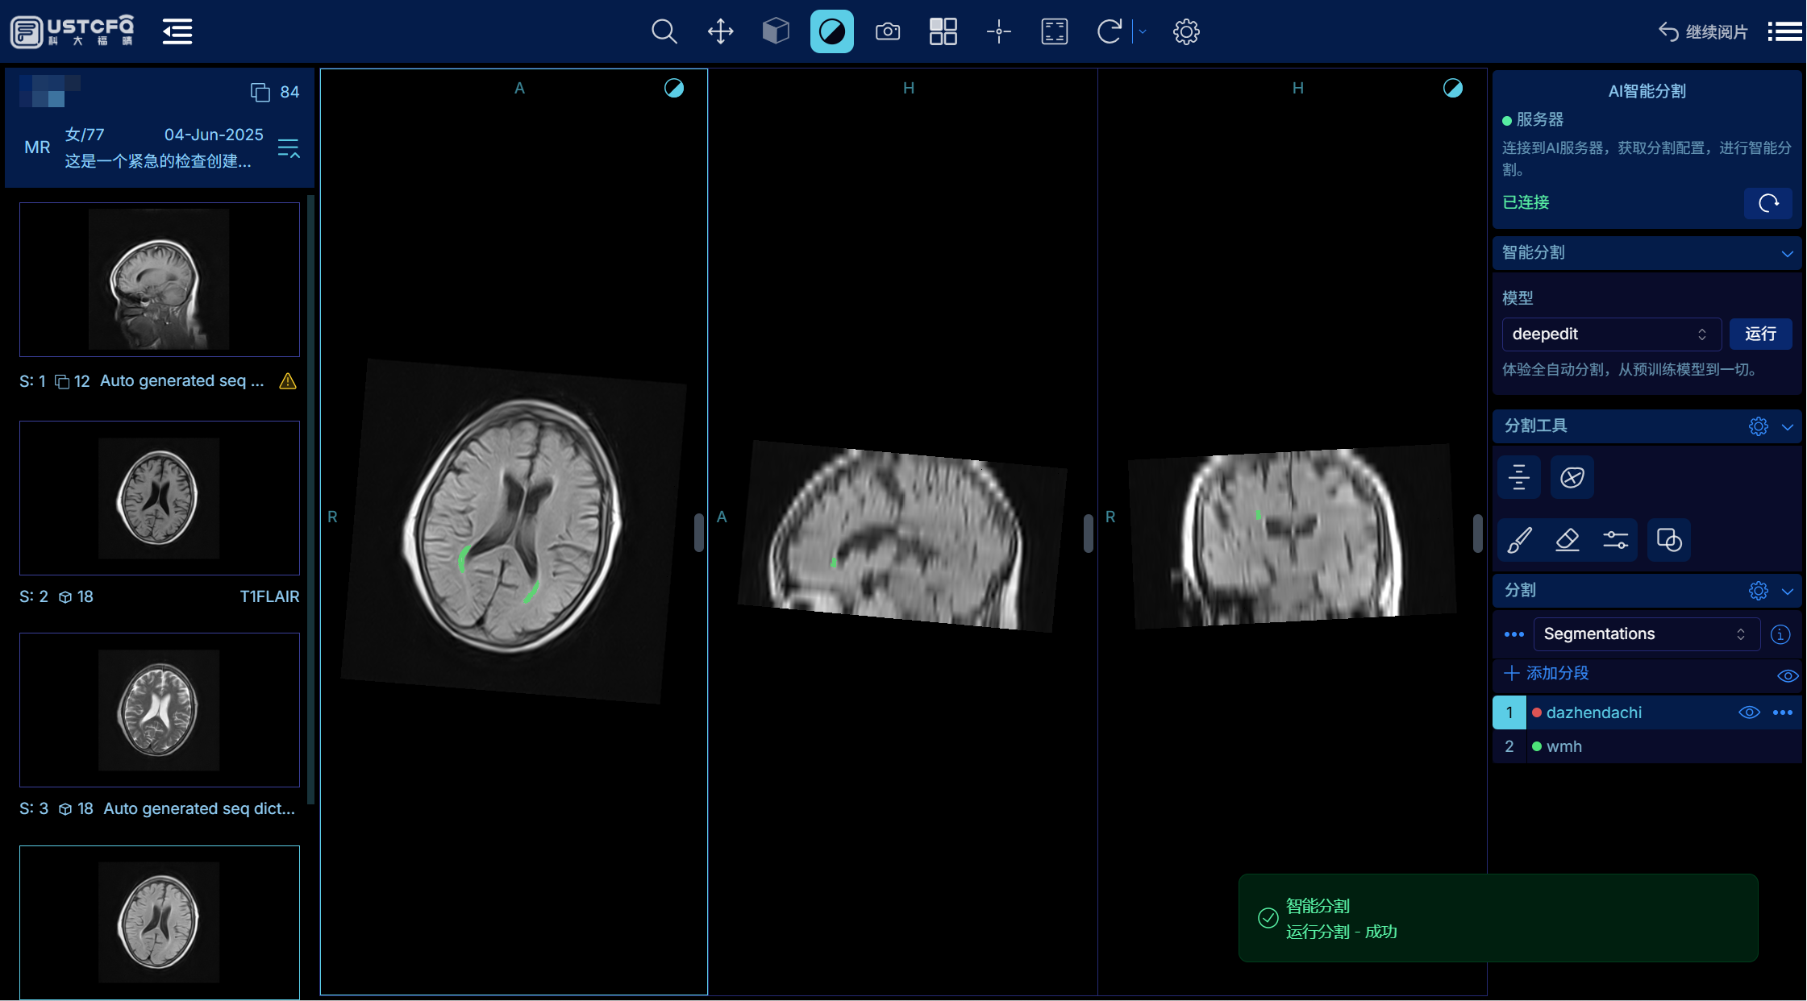Open the top-right list menu
The height and width of the screenshot is (1001, 1807).
[1784, 31]
